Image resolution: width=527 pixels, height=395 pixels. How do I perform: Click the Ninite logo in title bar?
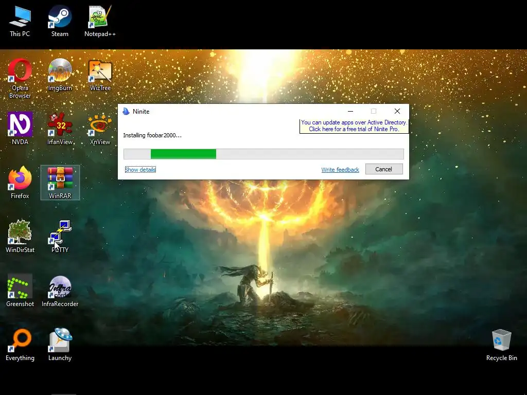(126, 111)
